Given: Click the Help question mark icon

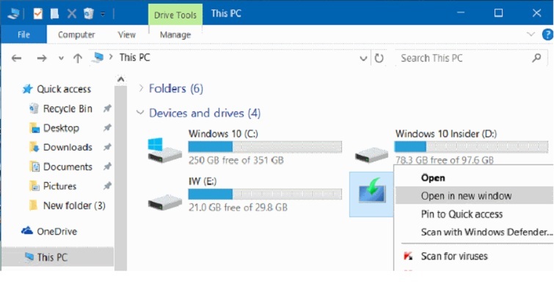Looking at the screenshot, I should (x=547, y=34).
